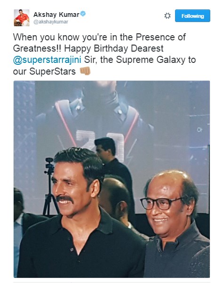Open the gear settings icon beside Following
The height and width of the screenshot is (283, 223).
(x=167, y=16)
